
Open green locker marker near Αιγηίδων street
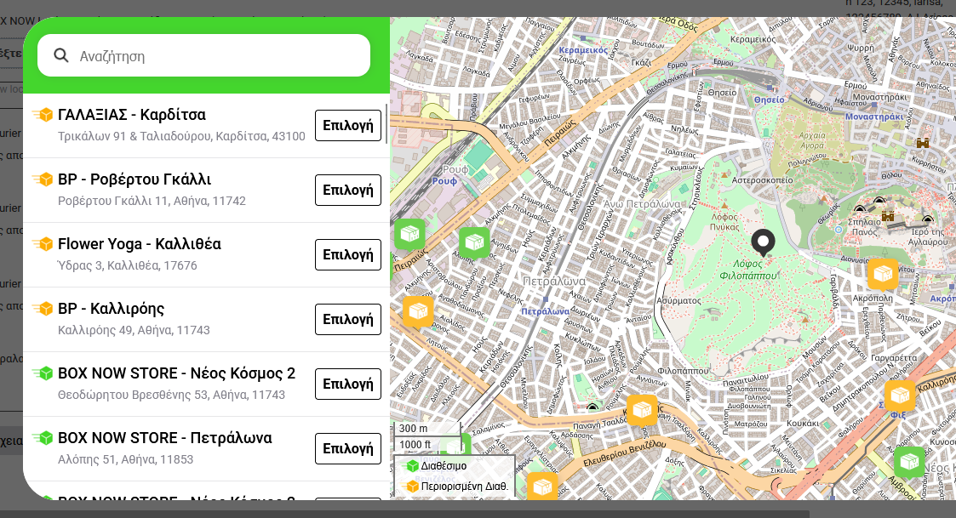tap(474, 243)
